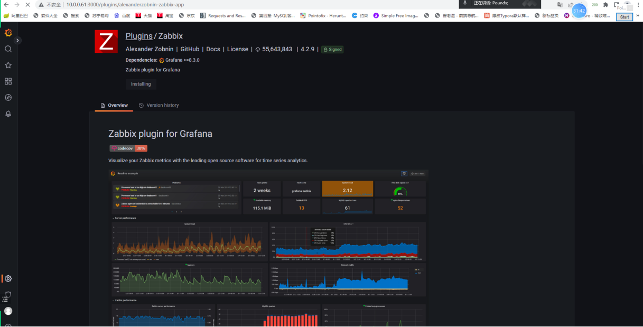Go back to the Plugins list link

tap(139, 36)
